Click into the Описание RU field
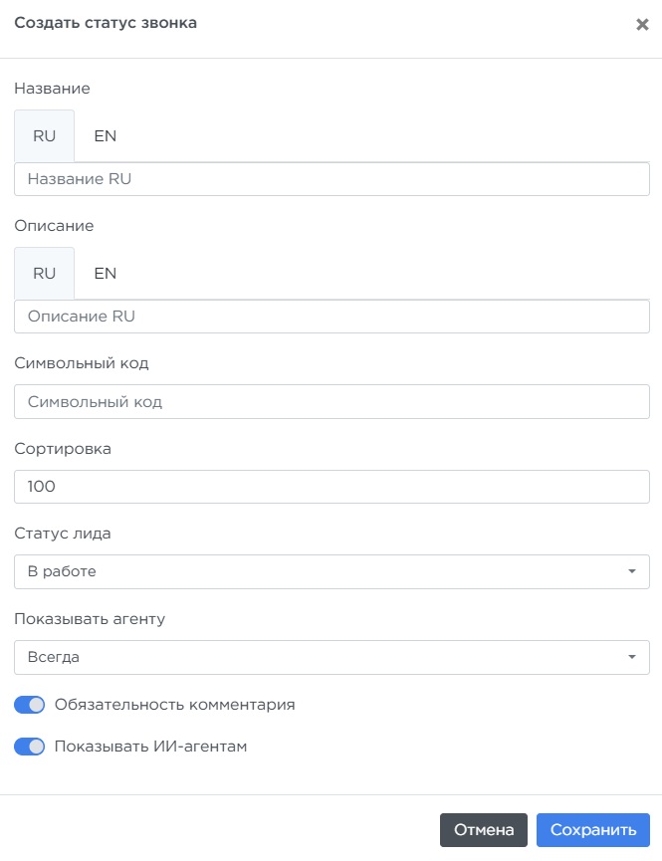662x861 pixels. [331, 317]
